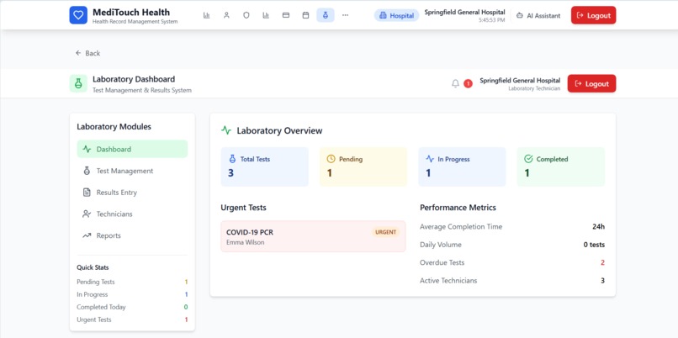Click the Daily Volume value 0 tests
This screenshot has height=338, width=678.
pos(594,245)
